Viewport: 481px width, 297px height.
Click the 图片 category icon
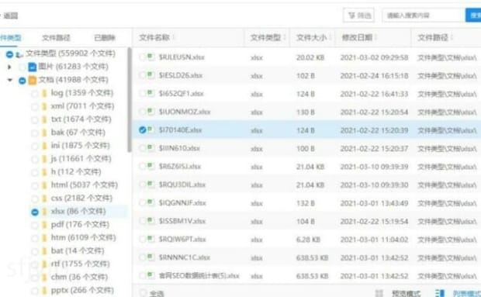coord(32,67)
